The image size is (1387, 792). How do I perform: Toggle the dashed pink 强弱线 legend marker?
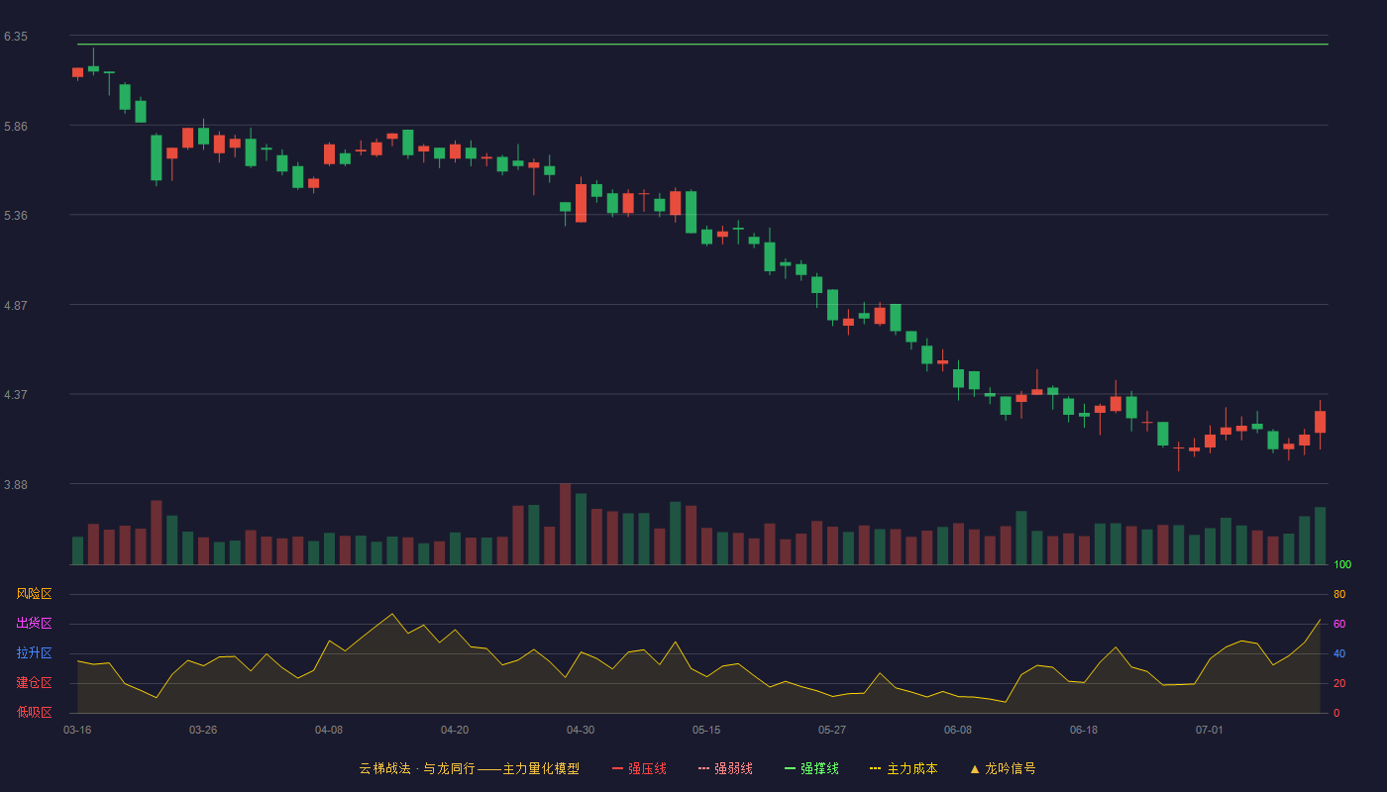pyautogui.click(x=704, y=768)
